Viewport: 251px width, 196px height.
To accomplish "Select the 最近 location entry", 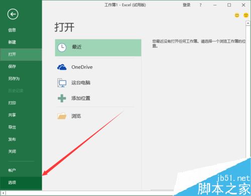I will pos(98,48).
